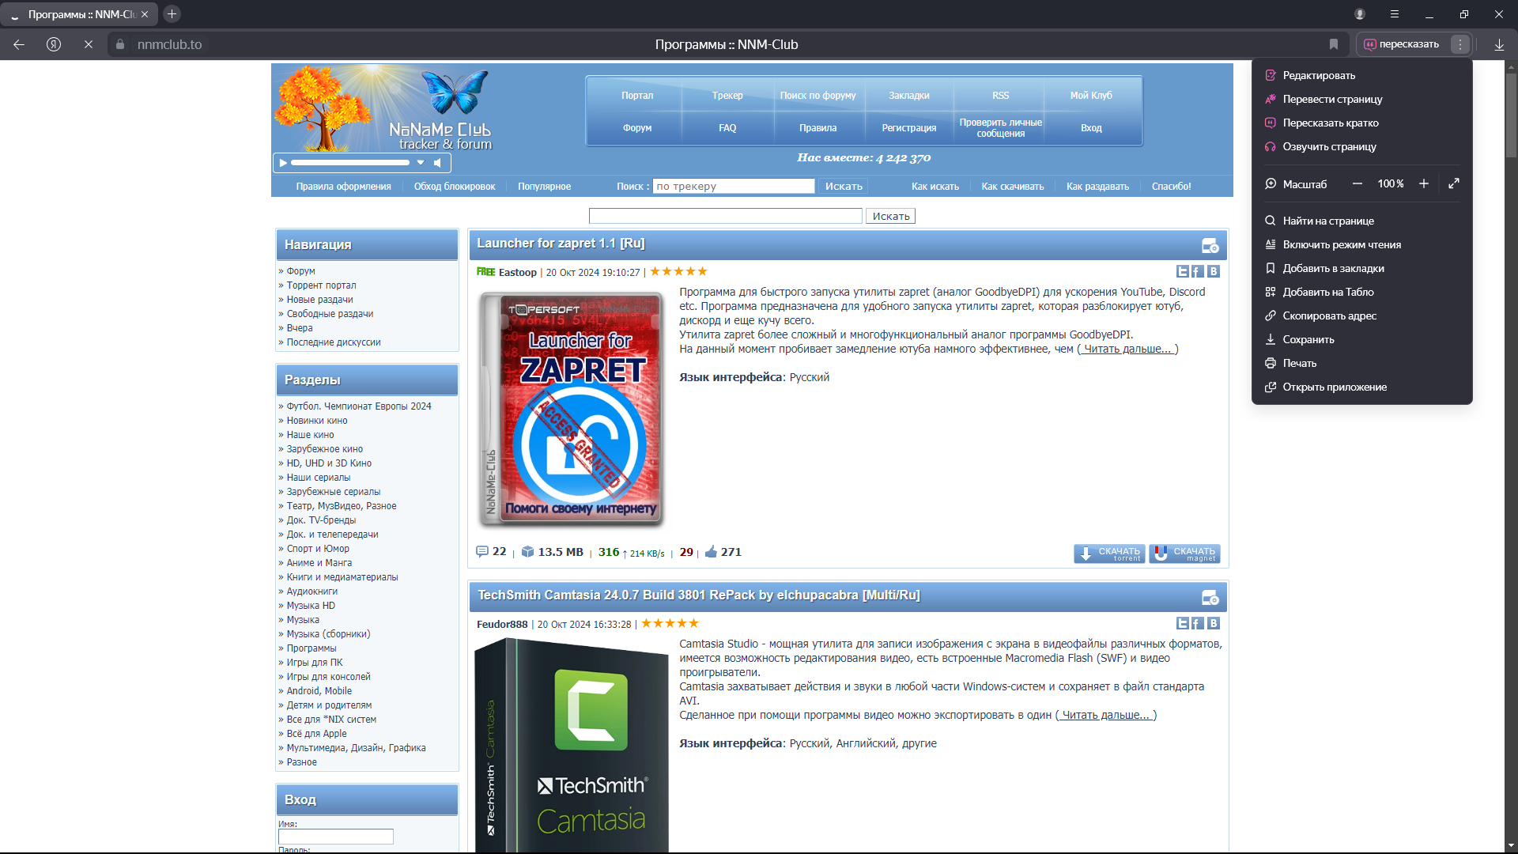The image size is (1518, 854).
Task: Open the Программы section in Разделы sidebar
Action: coord(311,648)
